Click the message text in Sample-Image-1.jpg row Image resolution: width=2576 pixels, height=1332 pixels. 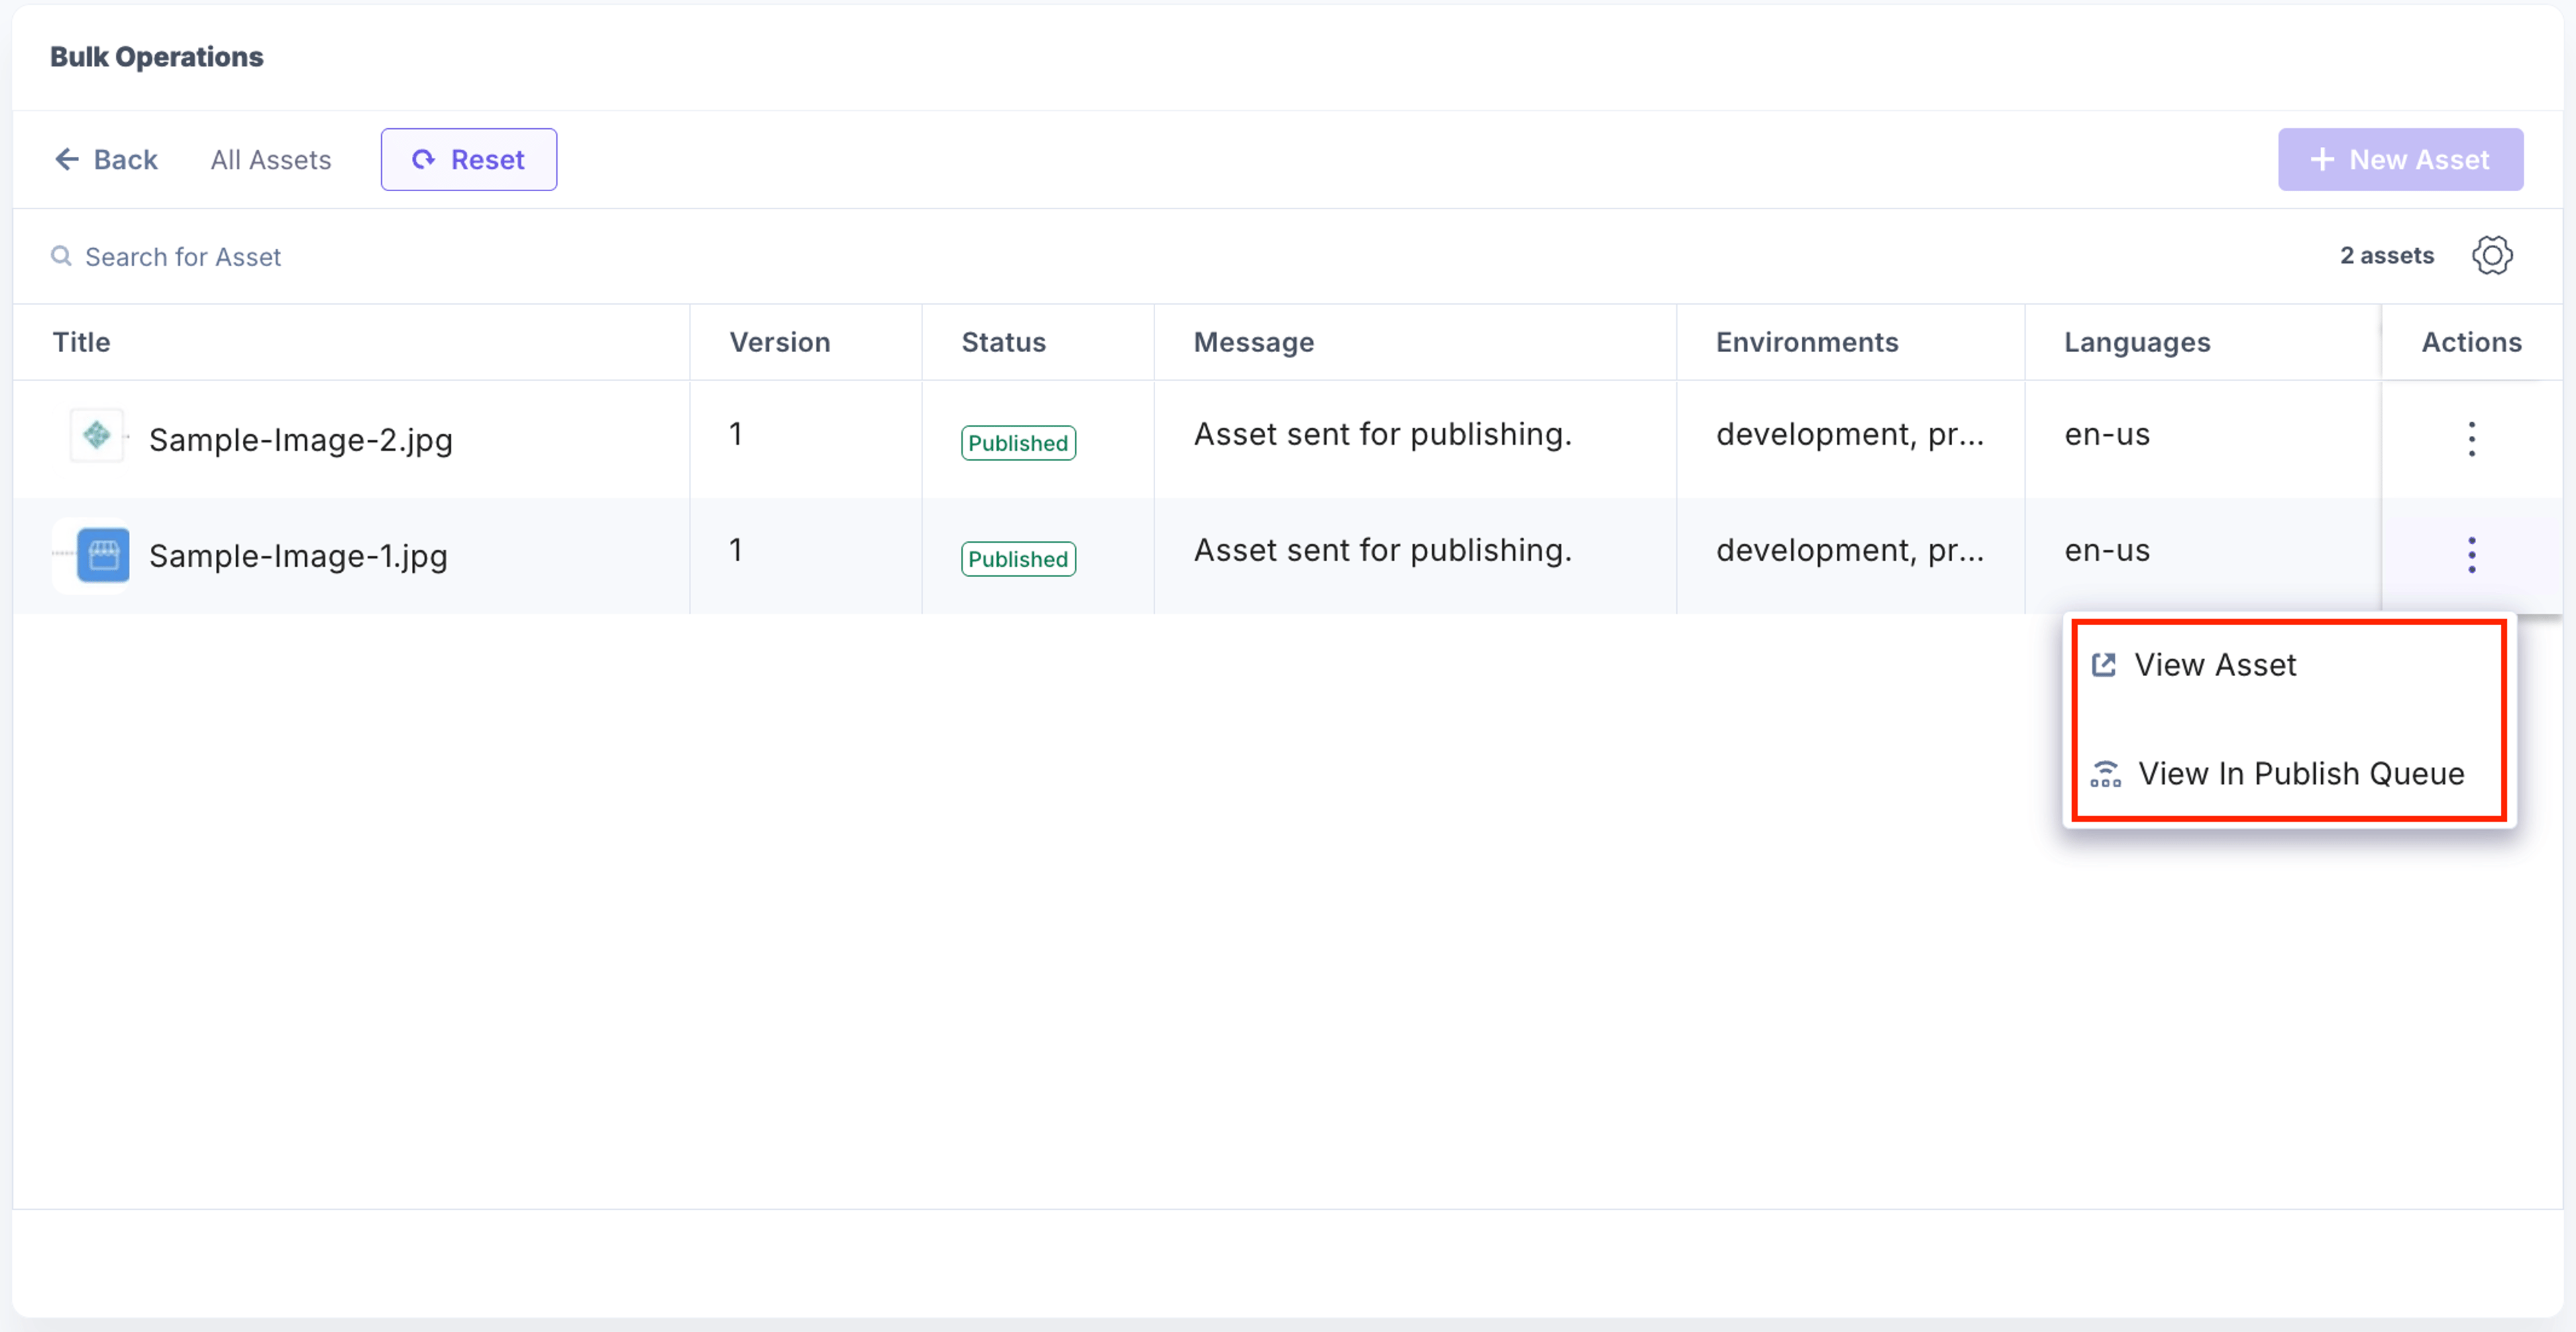[x=1383, y=550]
